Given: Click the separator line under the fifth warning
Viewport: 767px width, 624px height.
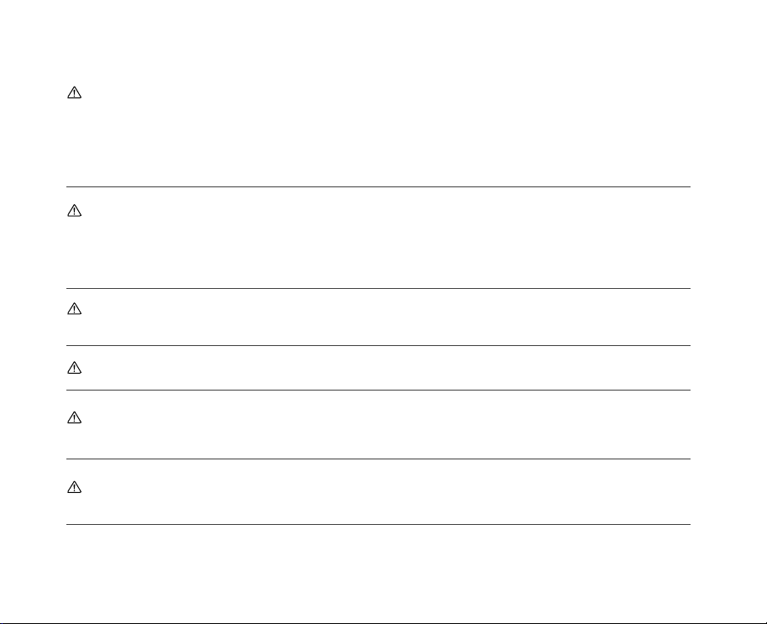Looking at the screenshot, I should (x=378, y=459).
